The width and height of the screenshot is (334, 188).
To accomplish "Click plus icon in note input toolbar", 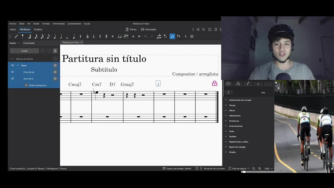I will pyautogui.click(x=186, y=37).
